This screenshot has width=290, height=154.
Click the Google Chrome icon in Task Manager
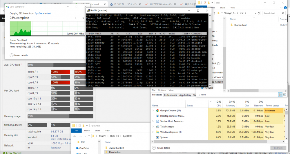click(x=157, y=110)
